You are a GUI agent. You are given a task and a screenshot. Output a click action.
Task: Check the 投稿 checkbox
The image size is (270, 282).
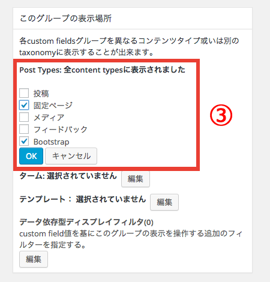click(x=24, y=93)
